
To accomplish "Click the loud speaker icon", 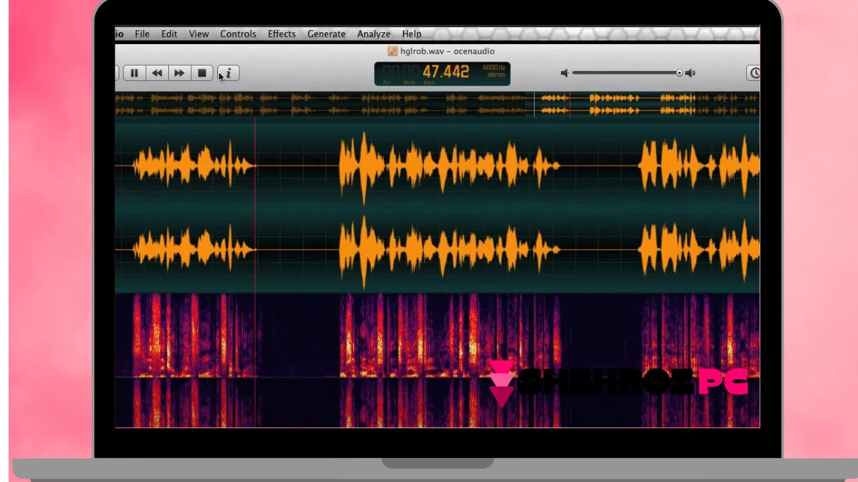I will coord(690,73).
